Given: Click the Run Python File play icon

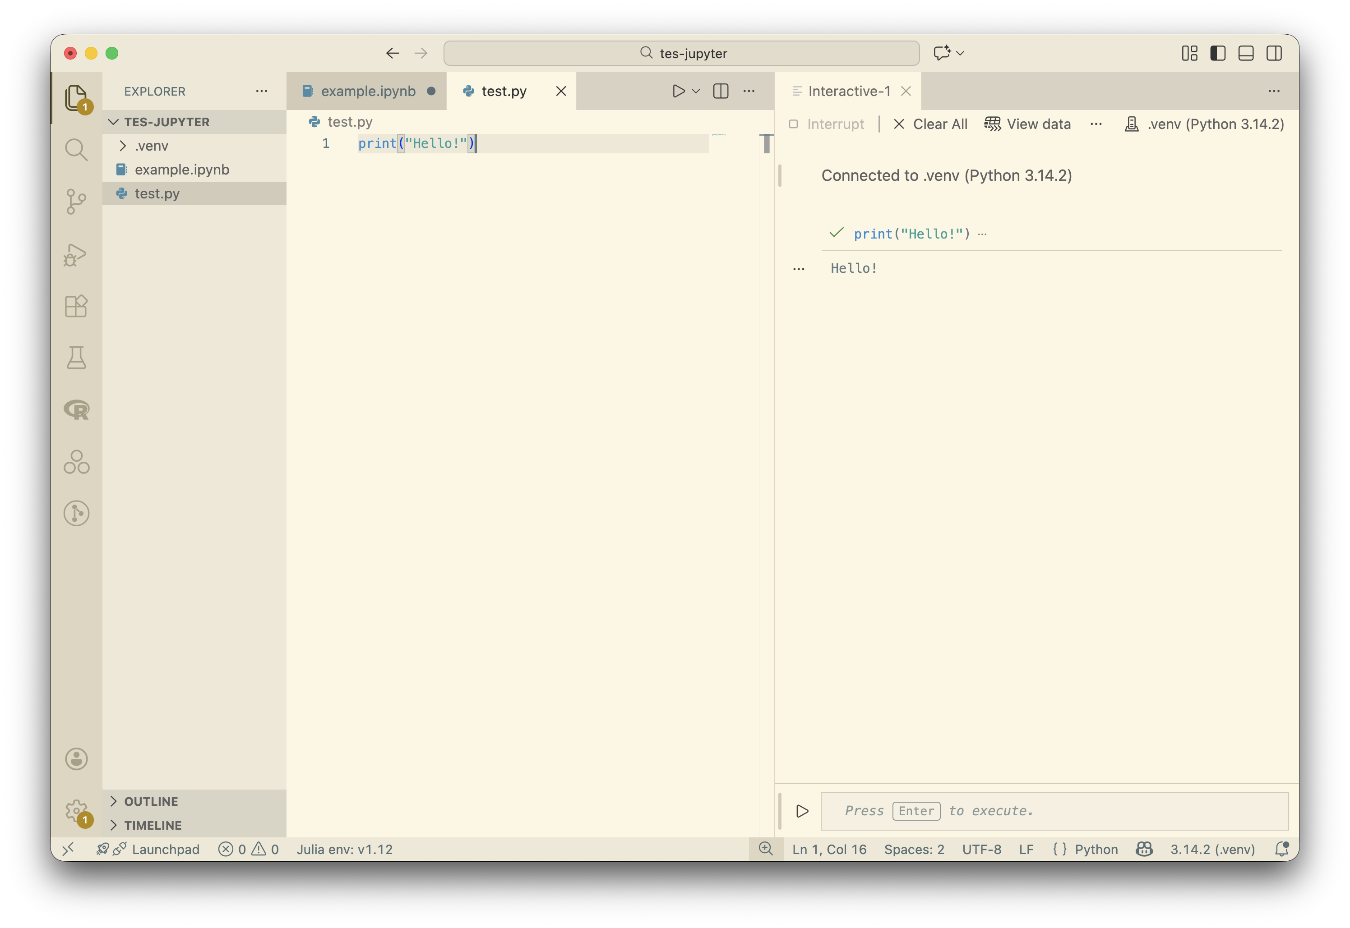Looking at the screenshot, I should point(678,91).
